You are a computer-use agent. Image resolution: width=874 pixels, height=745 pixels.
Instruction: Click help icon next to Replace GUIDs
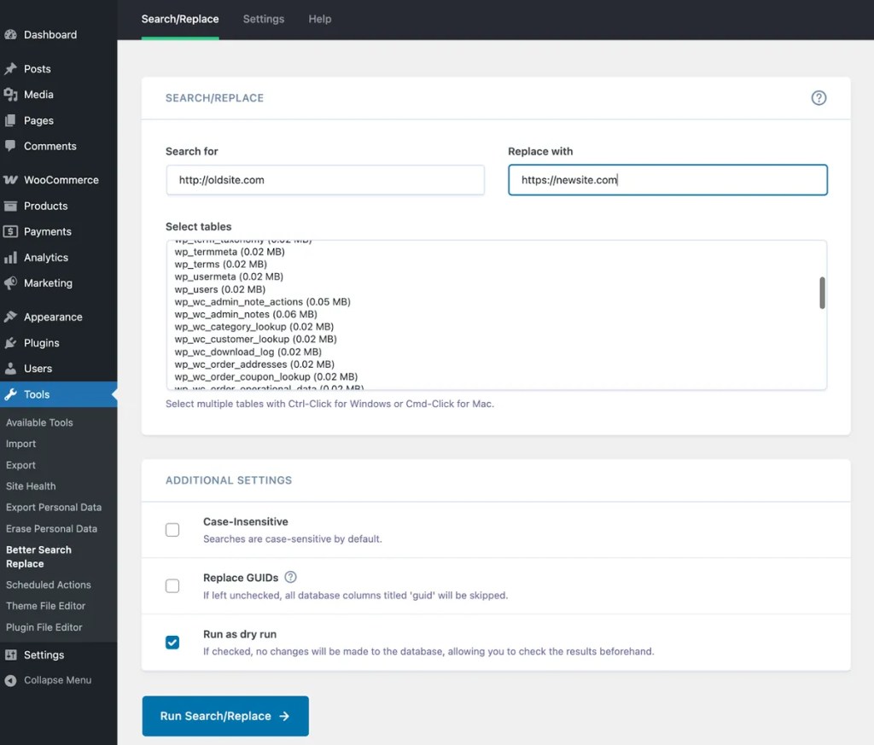pyautogui.click(x=290, y=577)
